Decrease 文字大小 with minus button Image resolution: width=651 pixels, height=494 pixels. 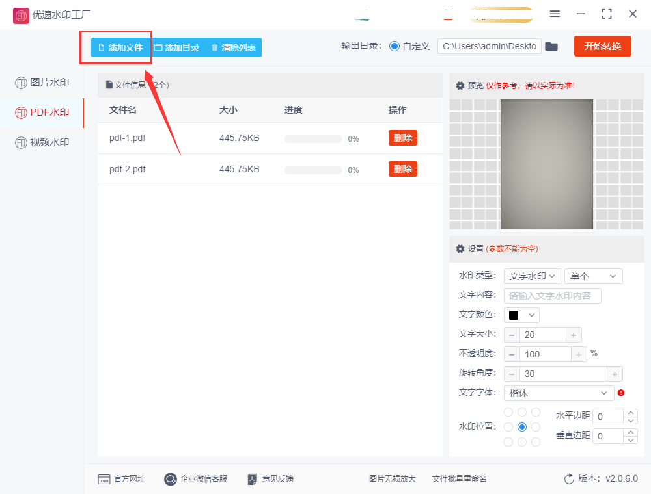512,335
